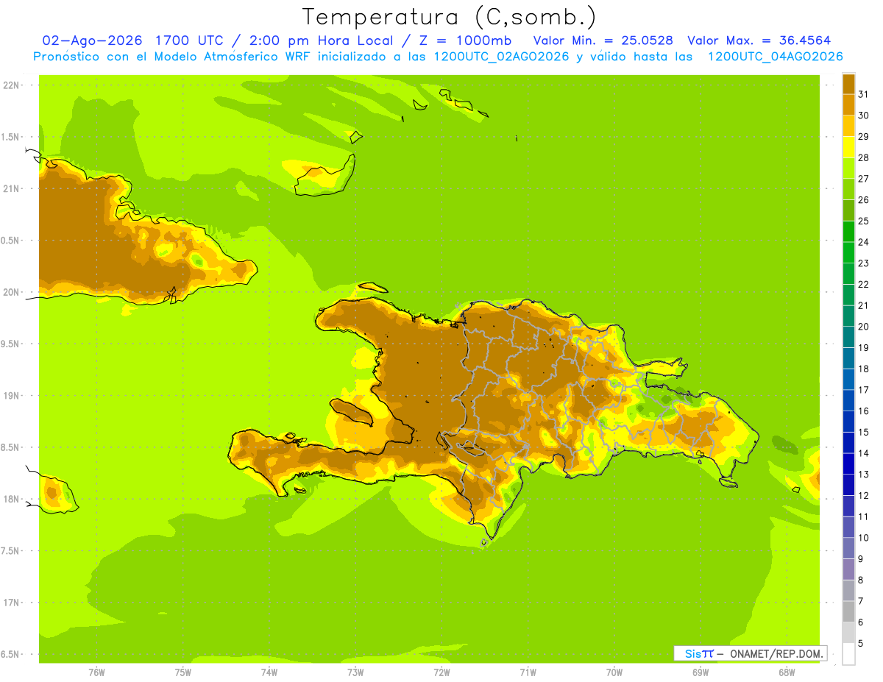The width and height of the screenshot is (883, 682).
Task: Click the dark brown swatch atop color scale
Action: click(x=848, y=84)
